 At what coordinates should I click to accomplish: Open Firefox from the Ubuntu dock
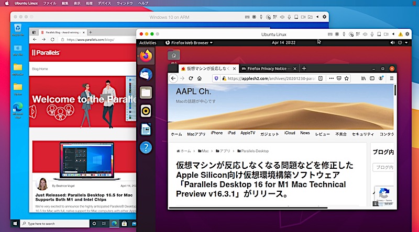(x=146, y=56)
